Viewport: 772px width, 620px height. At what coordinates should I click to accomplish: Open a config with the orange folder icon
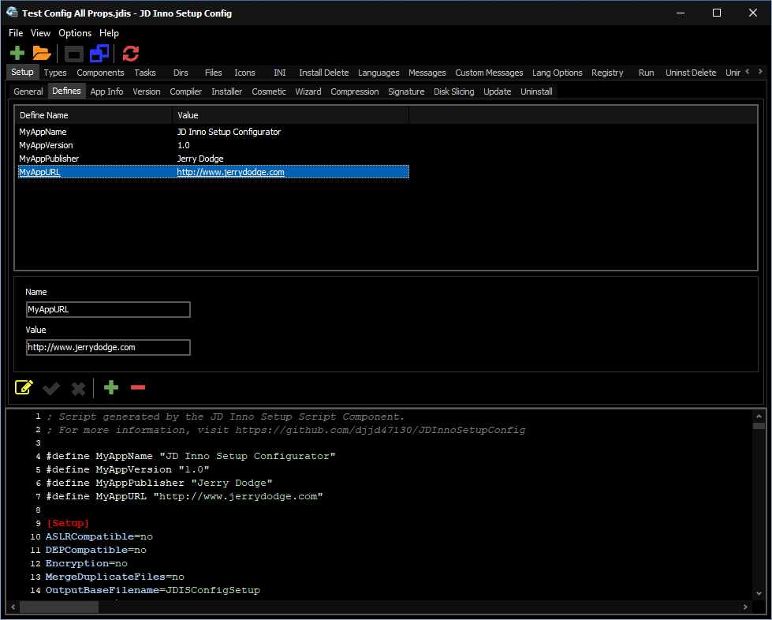coord(42,54)
